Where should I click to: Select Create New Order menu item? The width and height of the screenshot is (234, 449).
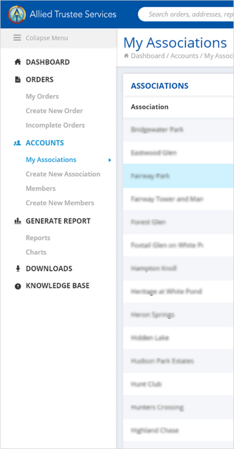(x=54, y=111)
